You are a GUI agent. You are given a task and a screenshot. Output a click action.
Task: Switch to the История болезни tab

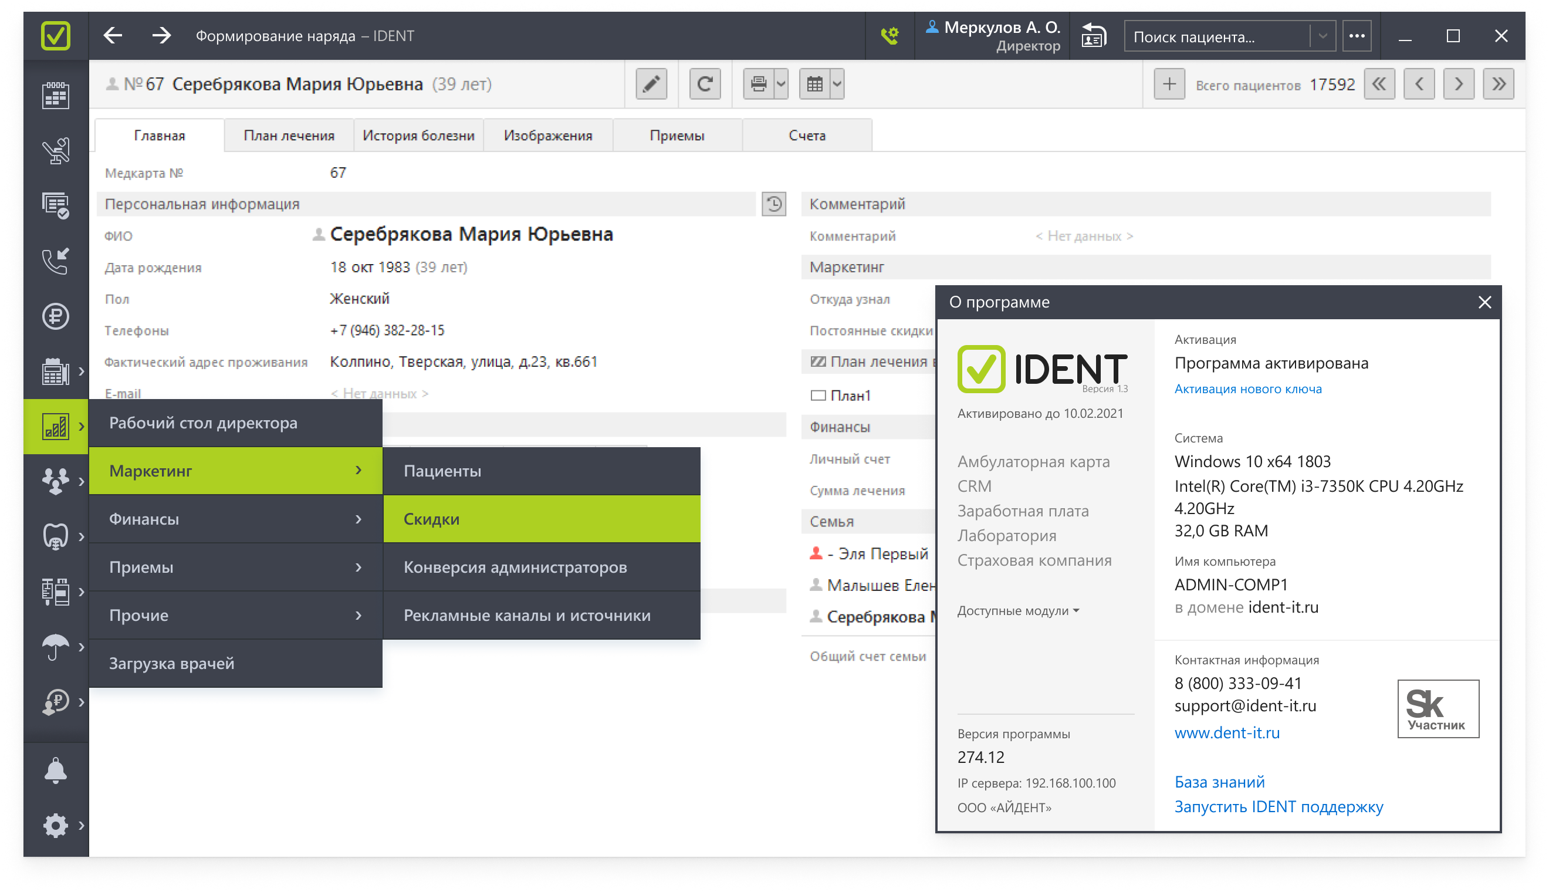[418, 136]
